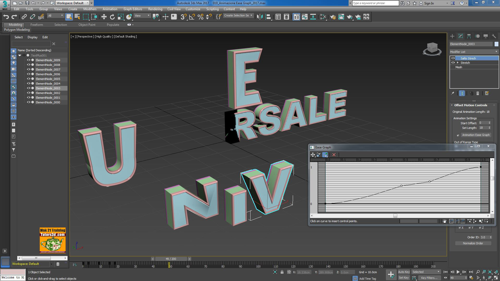Toggle Salto Strech modifier eye
The height and width of the screenshot is (281, 500).
453,58
